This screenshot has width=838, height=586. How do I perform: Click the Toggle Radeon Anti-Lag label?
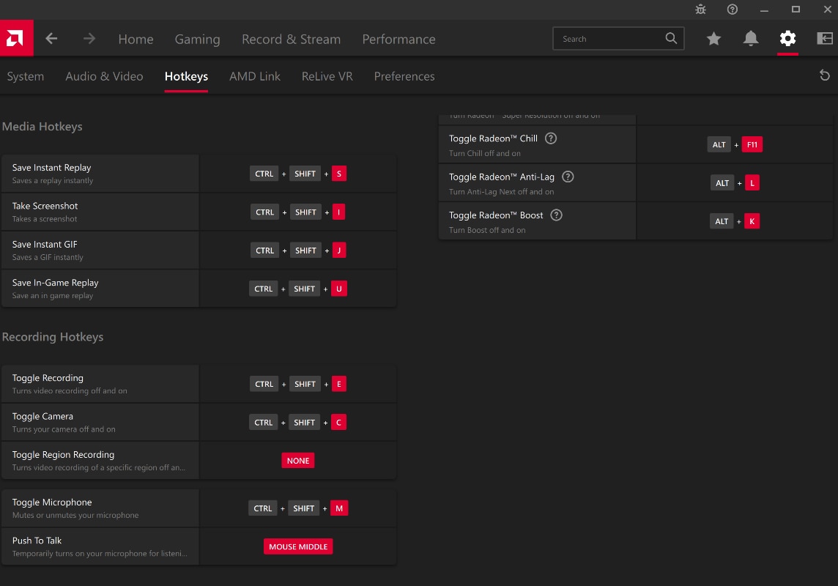pos(502,177)
